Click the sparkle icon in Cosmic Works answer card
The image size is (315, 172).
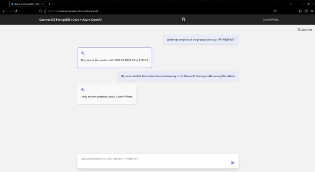point(83,90)
